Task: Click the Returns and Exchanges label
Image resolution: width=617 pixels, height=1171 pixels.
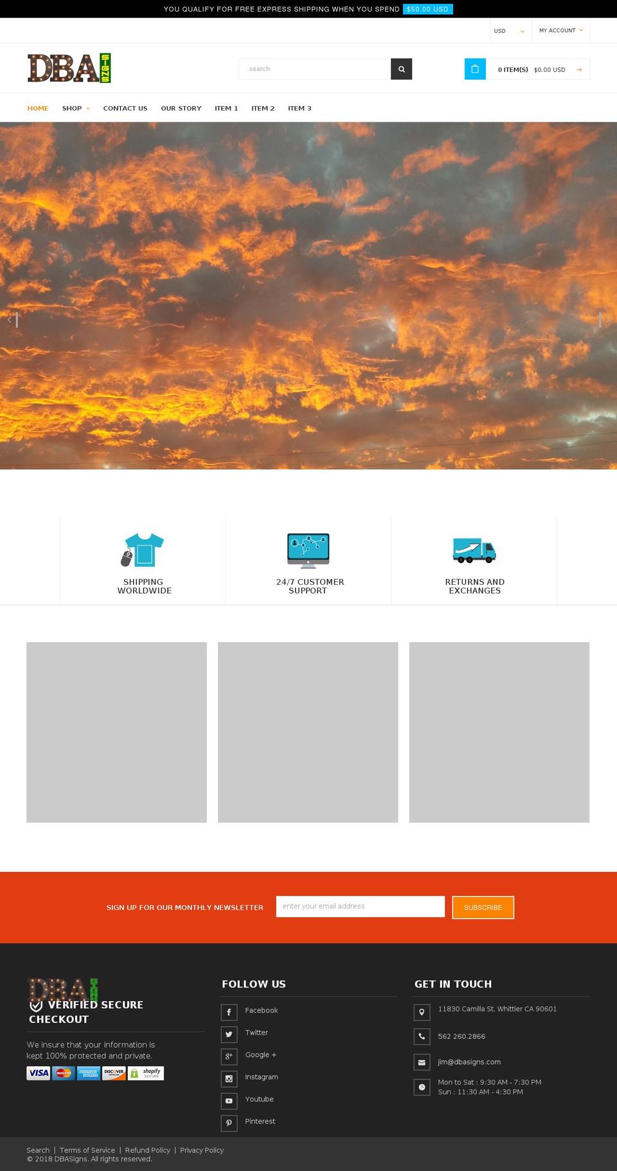Action: tap(475, 586)
